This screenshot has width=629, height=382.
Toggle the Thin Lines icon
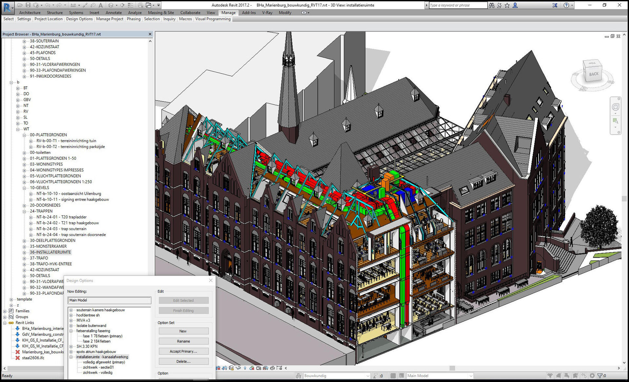point(130,5)
